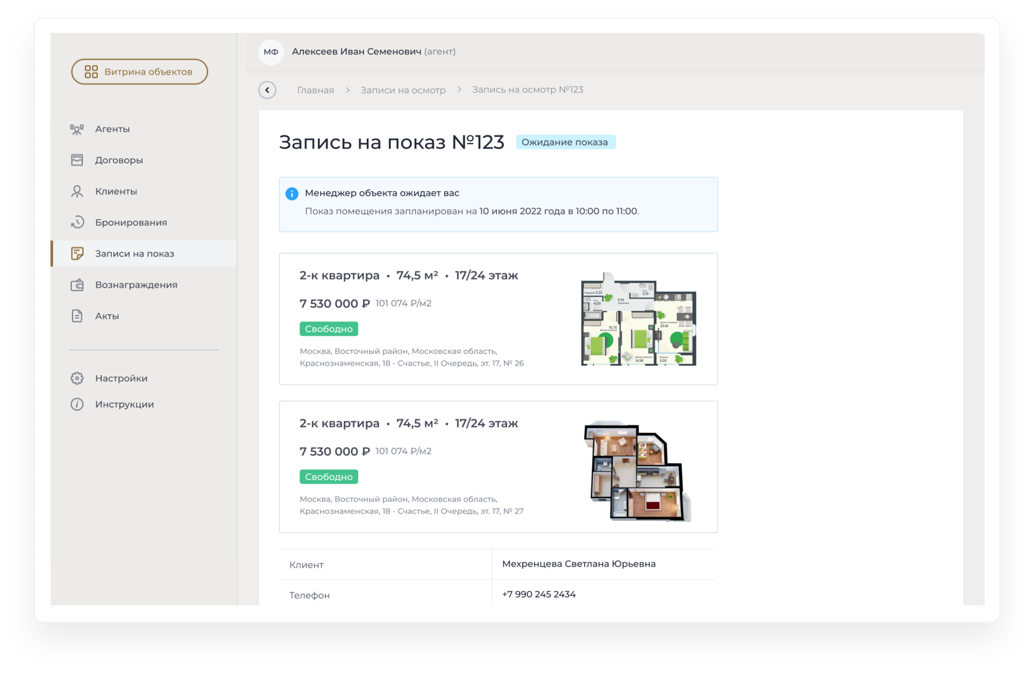Click the 2D floor plan thumbnail
The image size is (1034, 673).
tap(639, 319)
